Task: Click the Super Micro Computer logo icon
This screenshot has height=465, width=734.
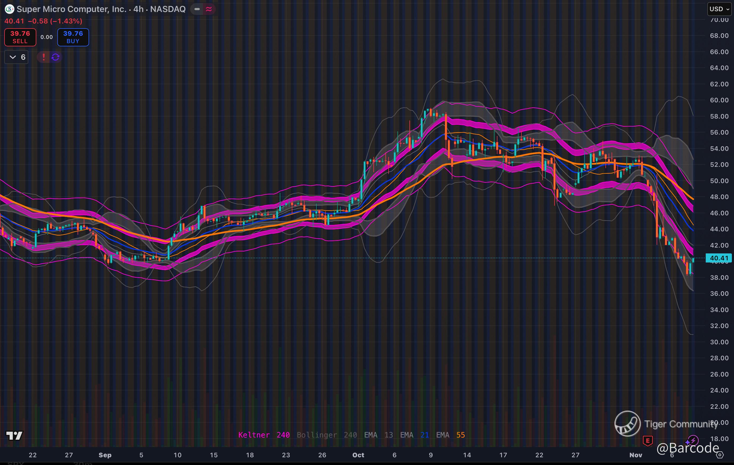Action: click(9, 9)
